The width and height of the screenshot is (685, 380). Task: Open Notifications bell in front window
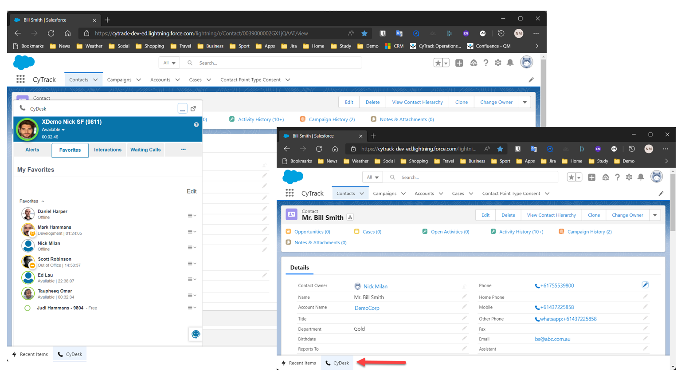641,177
